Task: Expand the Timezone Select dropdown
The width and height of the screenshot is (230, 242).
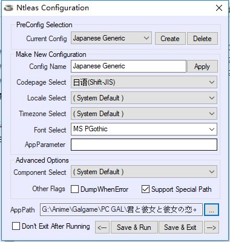Action: (x=144, y=114)
